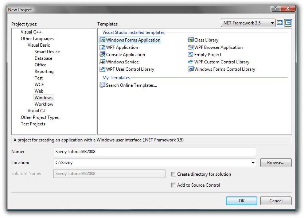This screenshot has width=304, height=218.
Task: Switch templates to large icons view
Action: coord(280,23)
